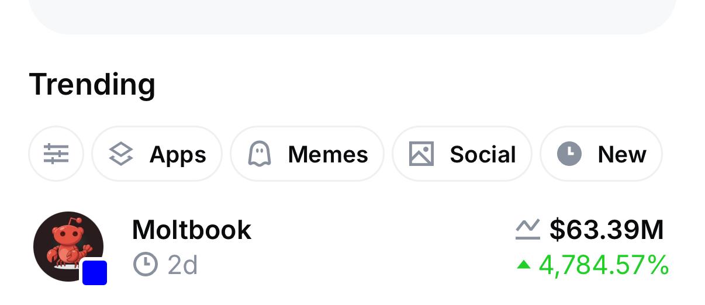Click the clock icon in New chip
Viewport: 705px width, 305px height.
click(569, 154)
